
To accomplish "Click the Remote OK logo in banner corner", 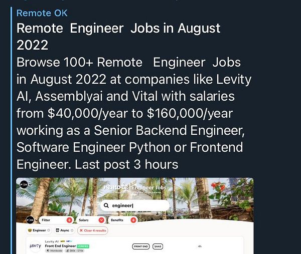I will click(24, 184).
